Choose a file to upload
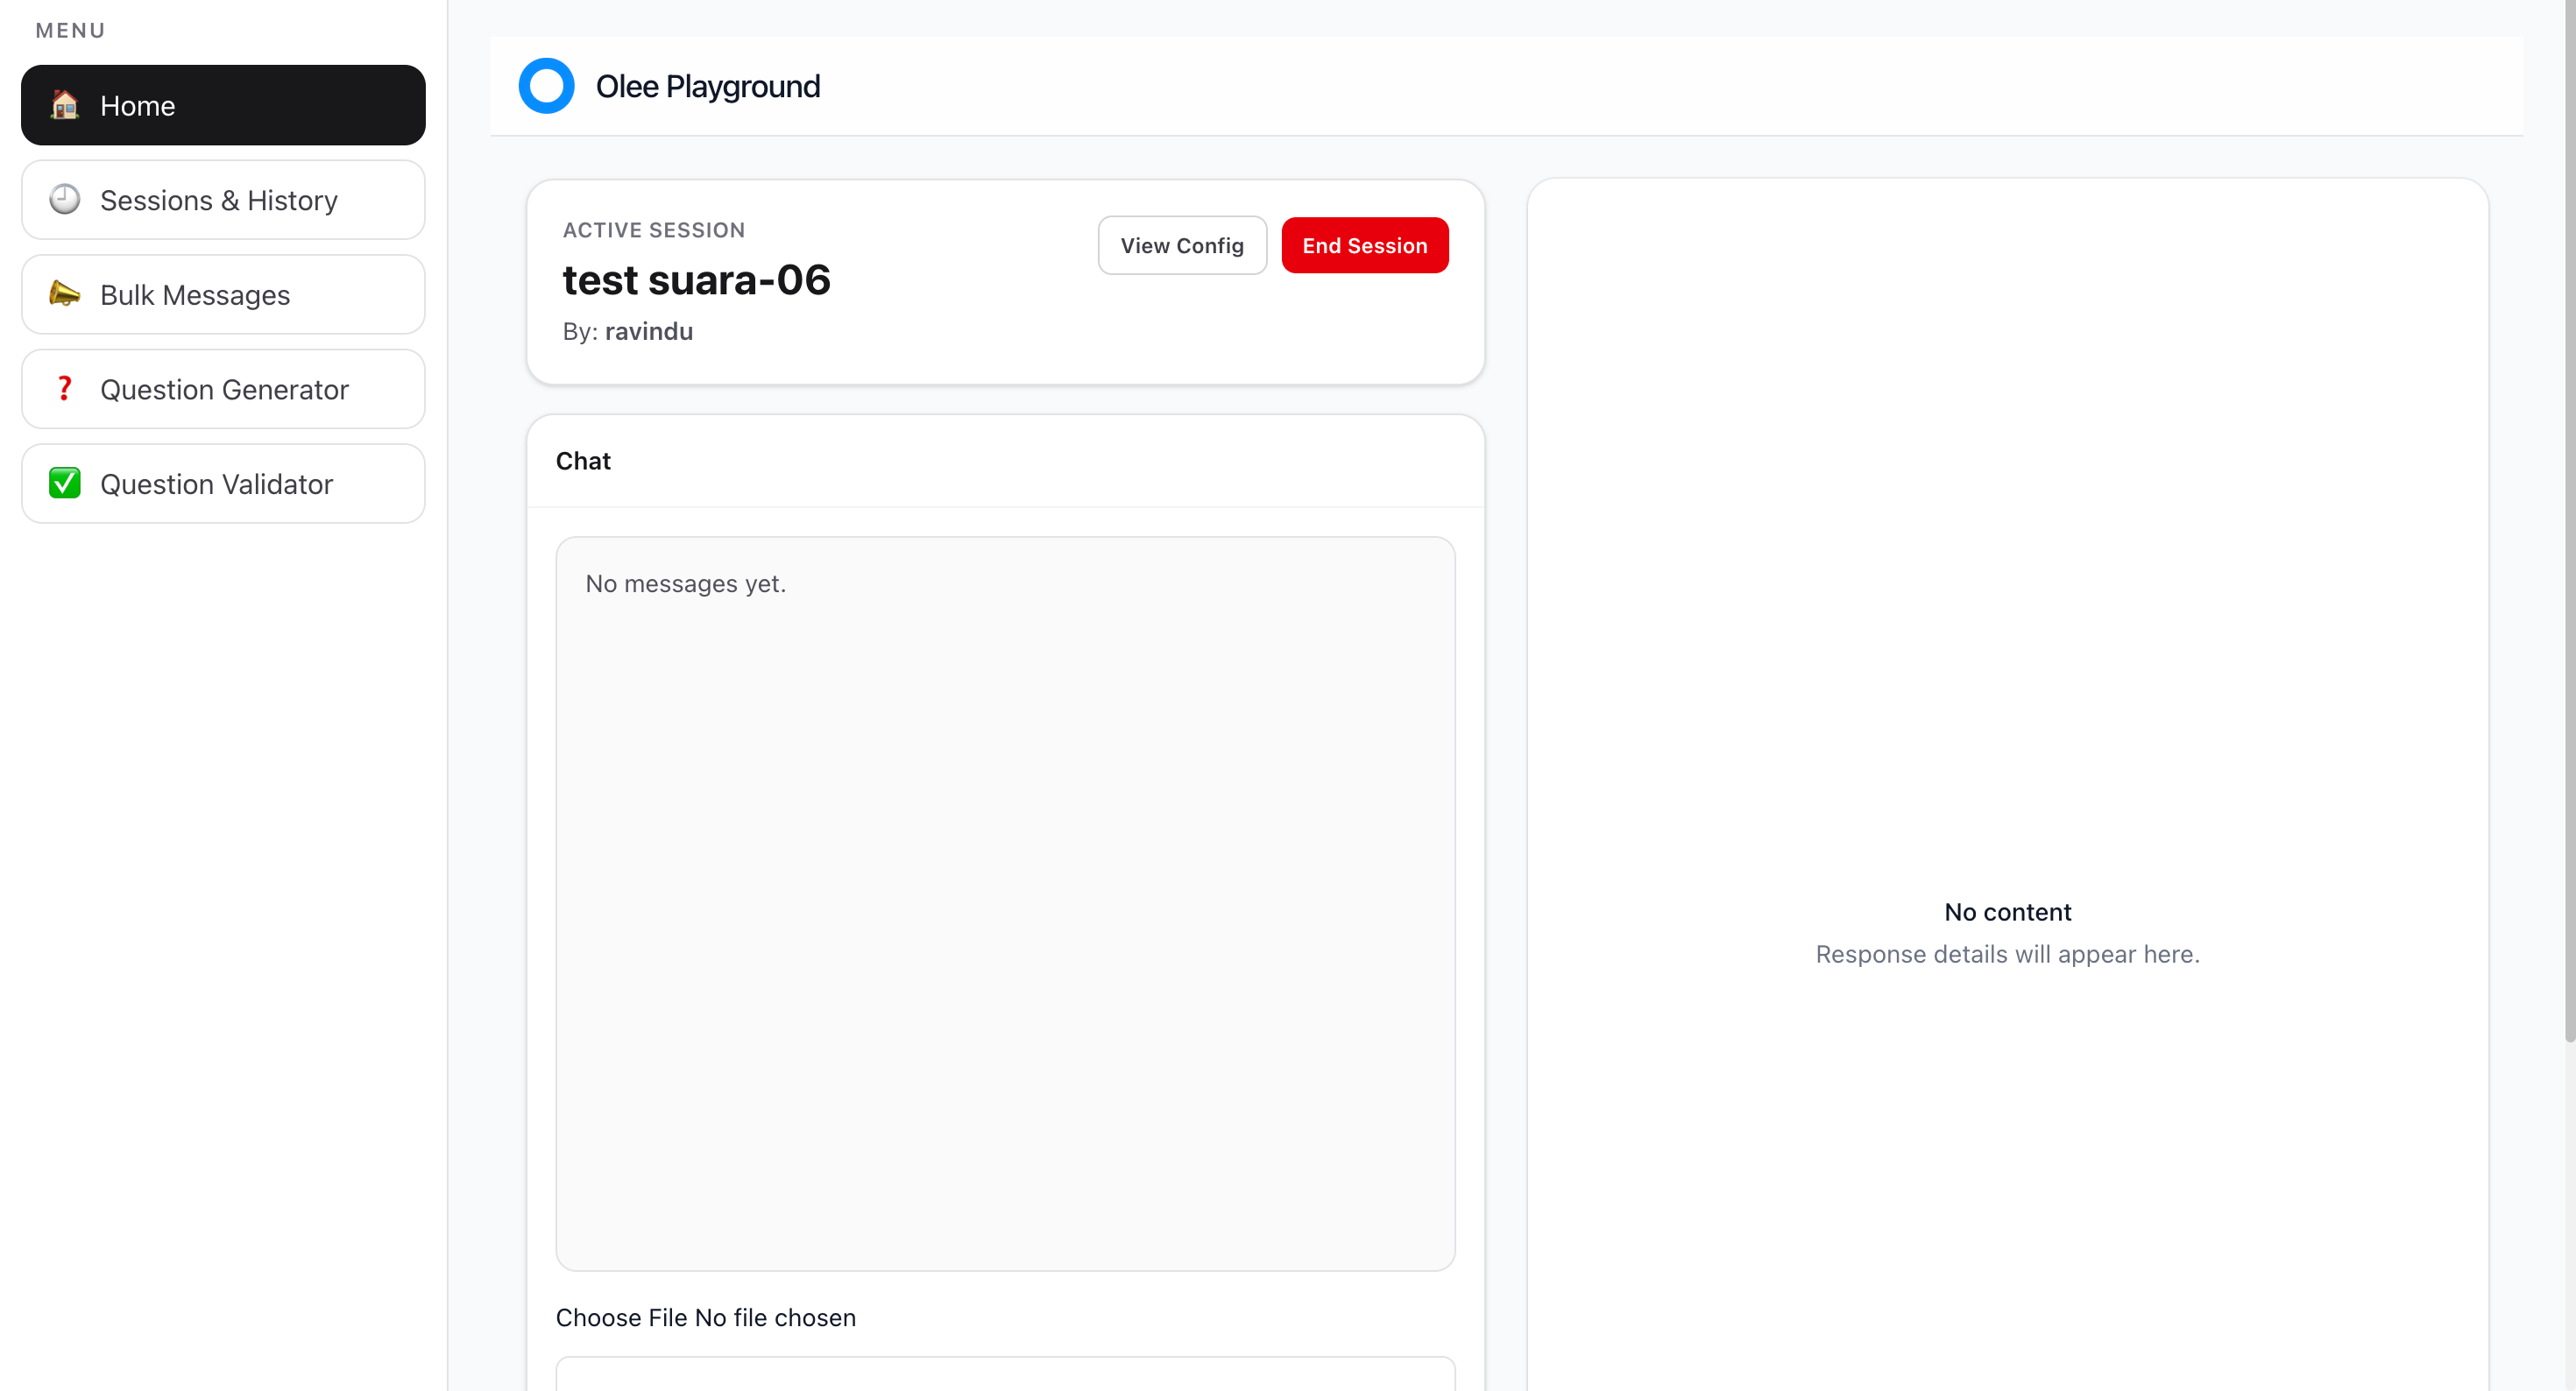The height and width of the screenshot is (1391, 2576). pos(621,1318)
